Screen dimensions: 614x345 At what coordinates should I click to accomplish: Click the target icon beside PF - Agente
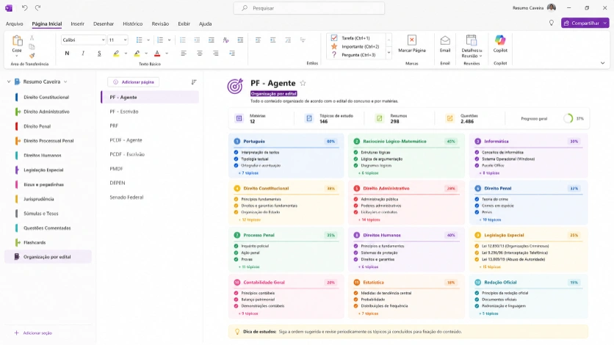235,86
